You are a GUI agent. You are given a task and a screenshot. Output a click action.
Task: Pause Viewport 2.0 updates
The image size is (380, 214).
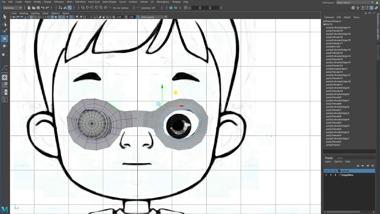point(175,8)
